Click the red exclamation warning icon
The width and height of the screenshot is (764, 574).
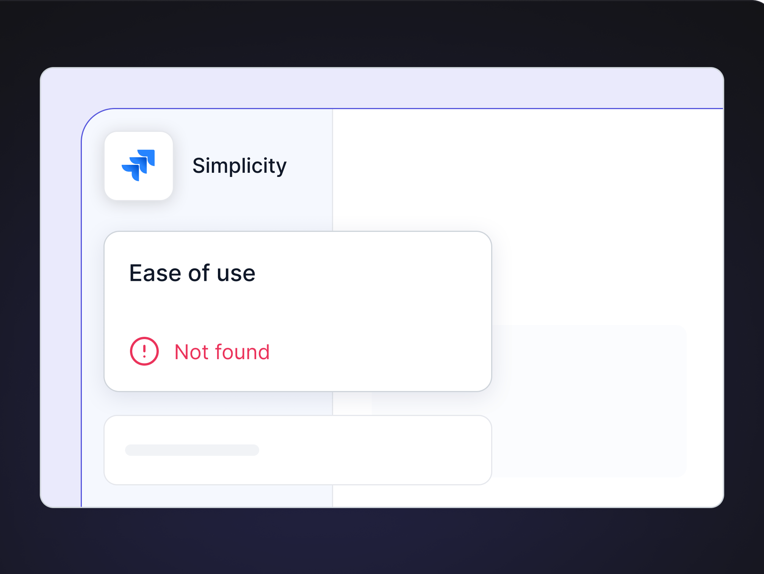point(144,351)
